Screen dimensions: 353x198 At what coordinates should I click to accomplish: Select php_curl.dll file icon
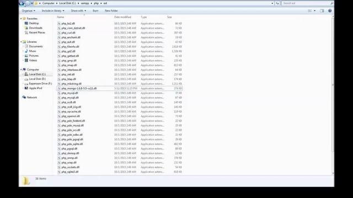(x=59, y=33)
